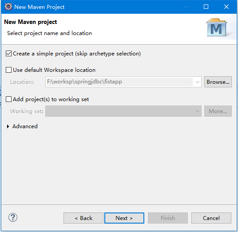The height and width of the screenshot is (232, 238).
Task: Cancel the Maven project wizard
Action: (211, 218)
